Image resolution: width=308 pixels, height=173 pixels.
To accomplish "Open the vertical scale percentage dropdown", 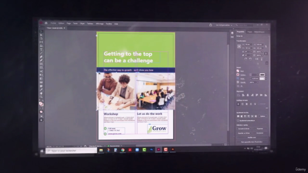I will click(263, 55).
